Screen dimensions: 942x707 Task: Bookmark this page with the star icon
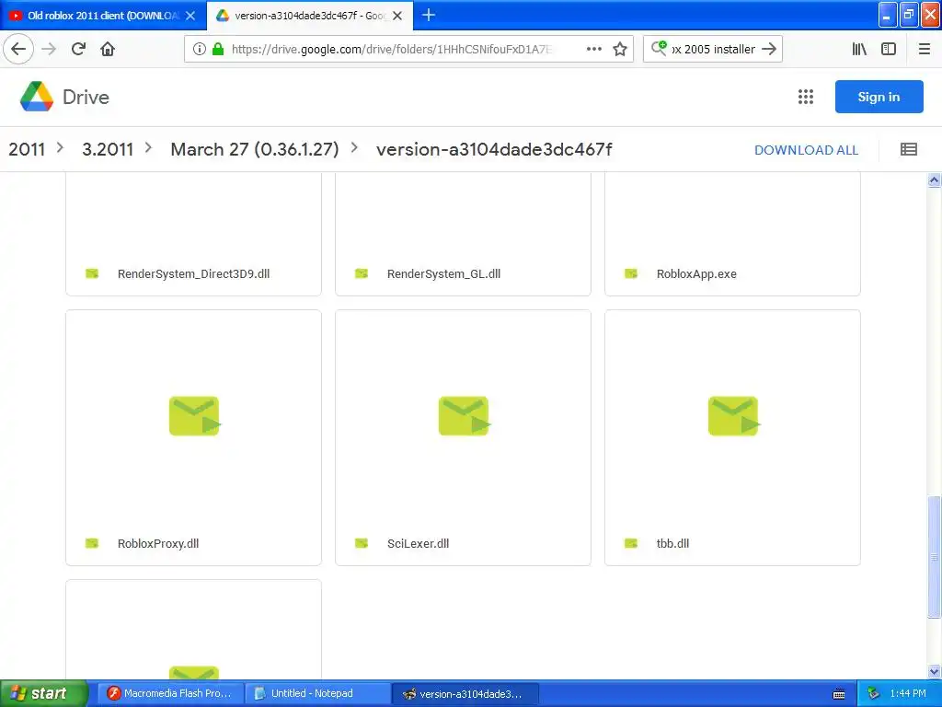pos(620,49)
